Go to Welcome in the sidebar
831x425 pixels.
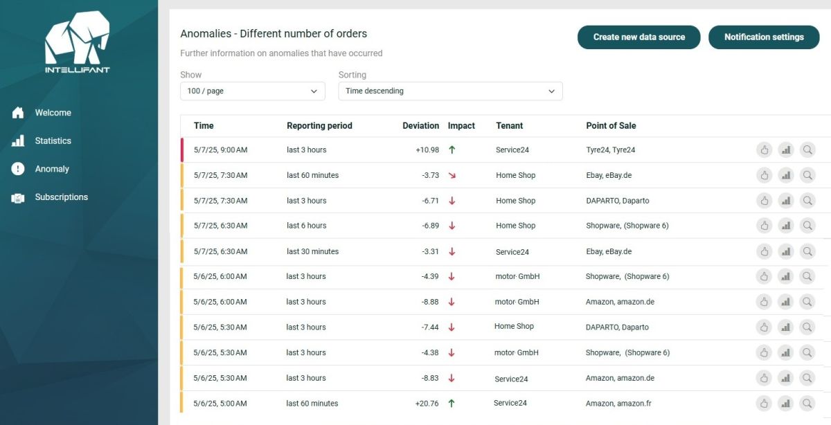coord(53,113)
